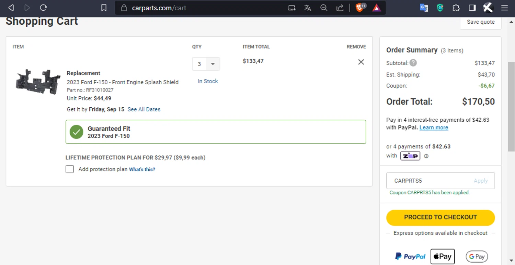Click Proceed to Checkout
This screenshot has height=265, width=515.
[440, 217]
